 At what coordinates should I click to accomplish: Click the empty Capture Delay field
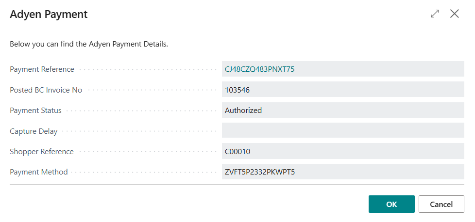coord(343,131)
